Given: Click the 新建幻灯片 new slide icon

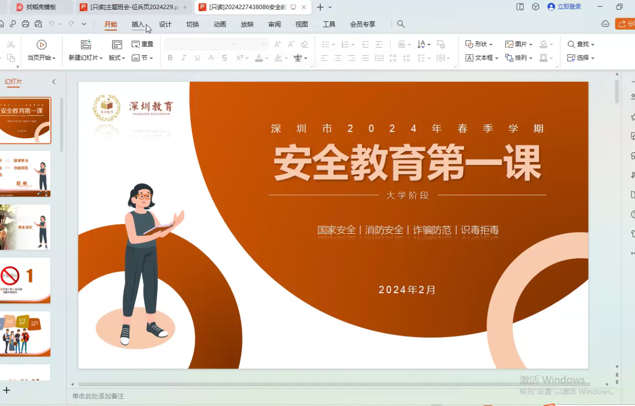Looking at the screenshot, I should pyautogui.click(x=86, y=45).
